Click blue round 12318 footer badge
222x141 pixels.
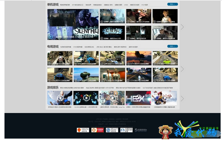[x=112, y=130]
